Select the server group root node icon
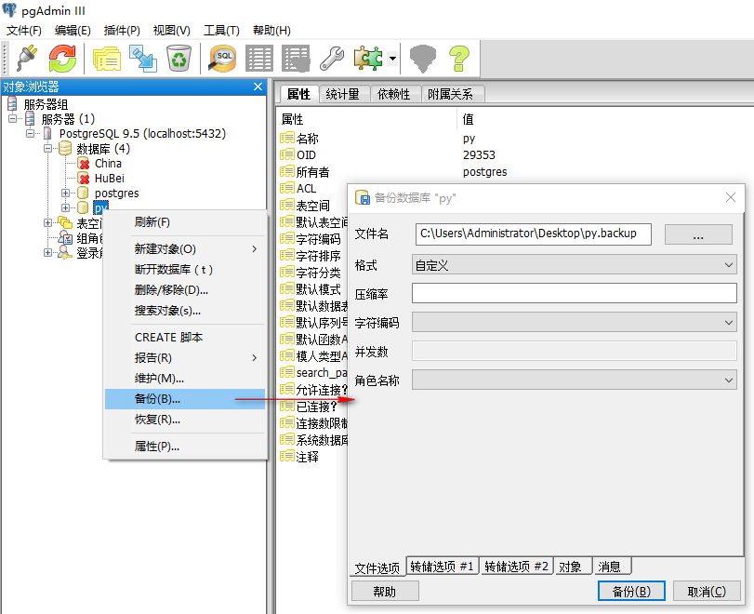The height and width of the screenshot is (614, 754). pyautogui.click(x=12, y=103)
